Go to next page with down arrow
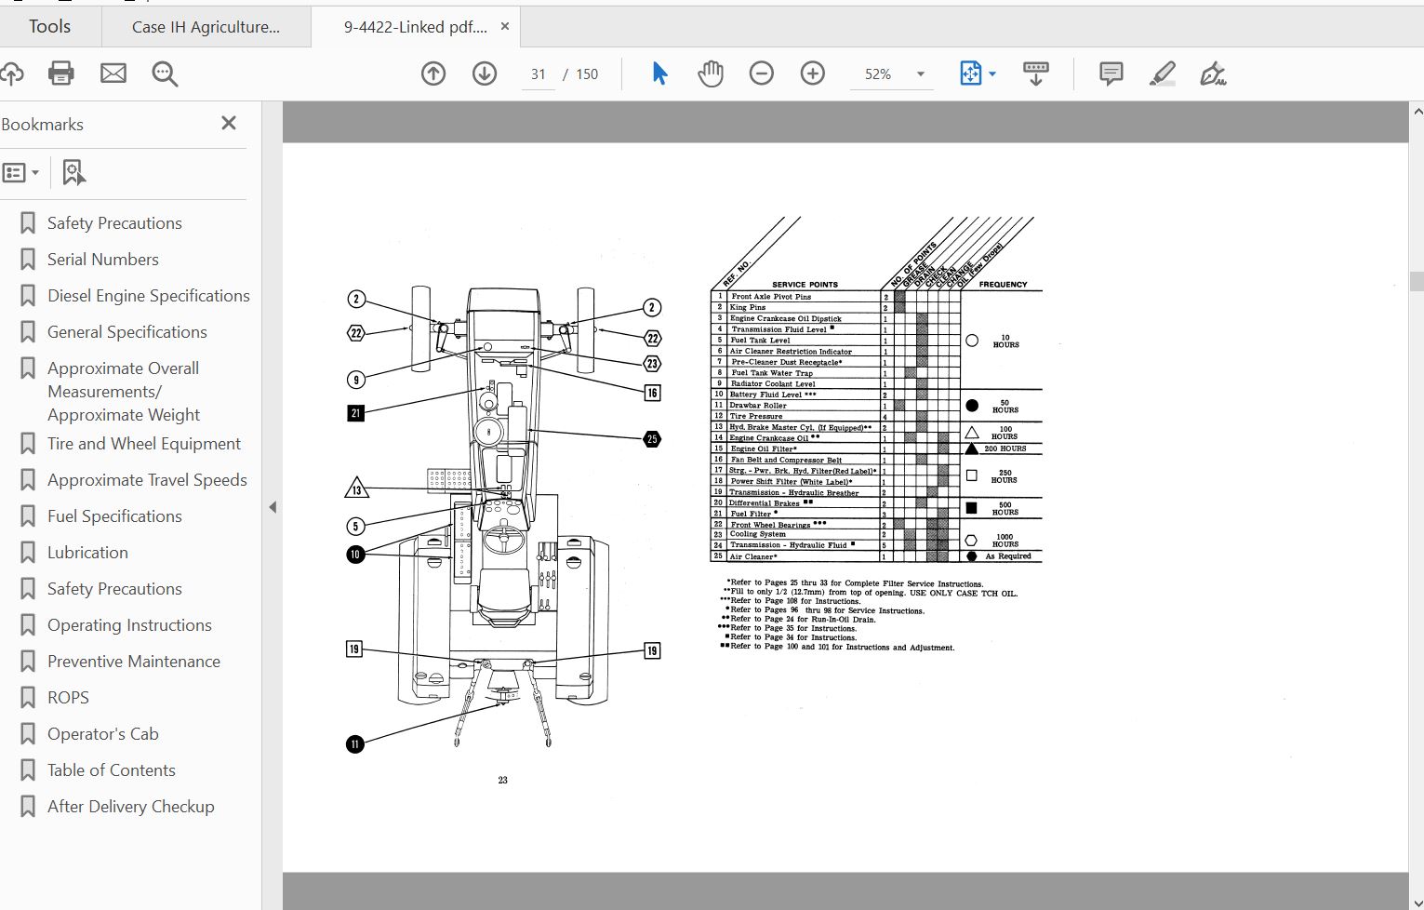 pyautogui.click(x=485, y=74)
